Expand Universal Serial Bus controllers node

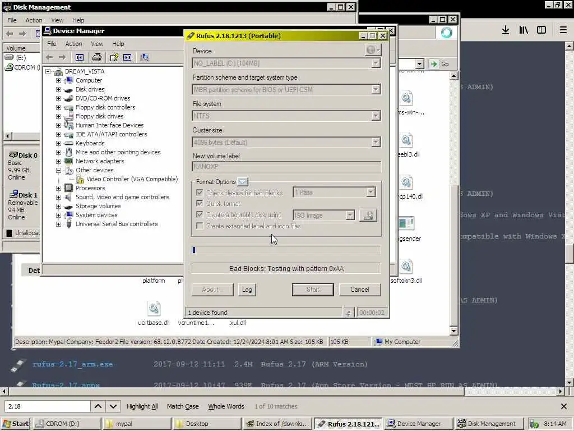58,224
